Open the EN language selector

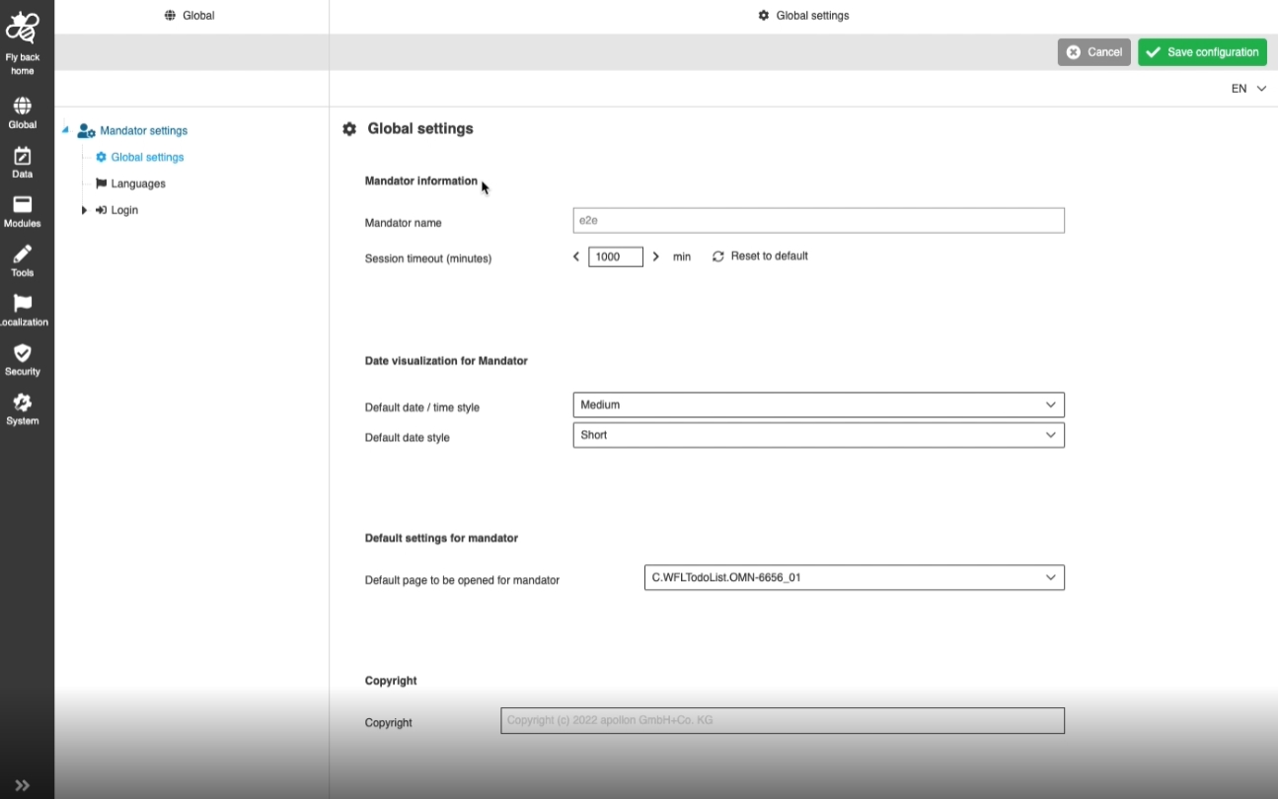coord(1247,89)
